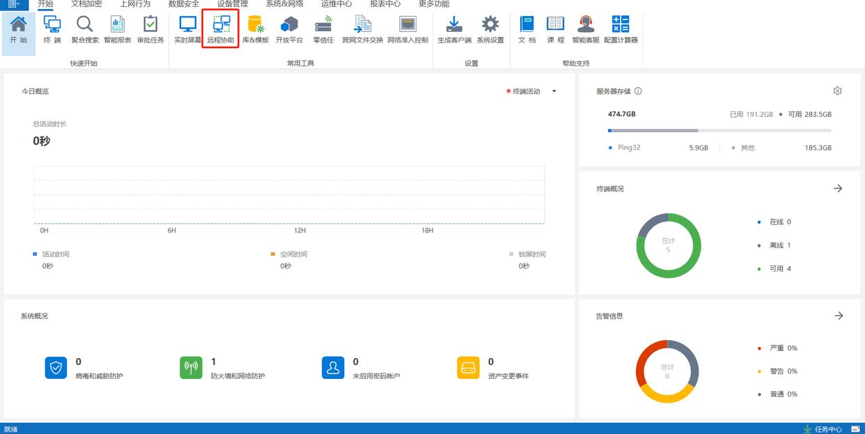Open 库&模板 library and templates

tap(255, 29)
